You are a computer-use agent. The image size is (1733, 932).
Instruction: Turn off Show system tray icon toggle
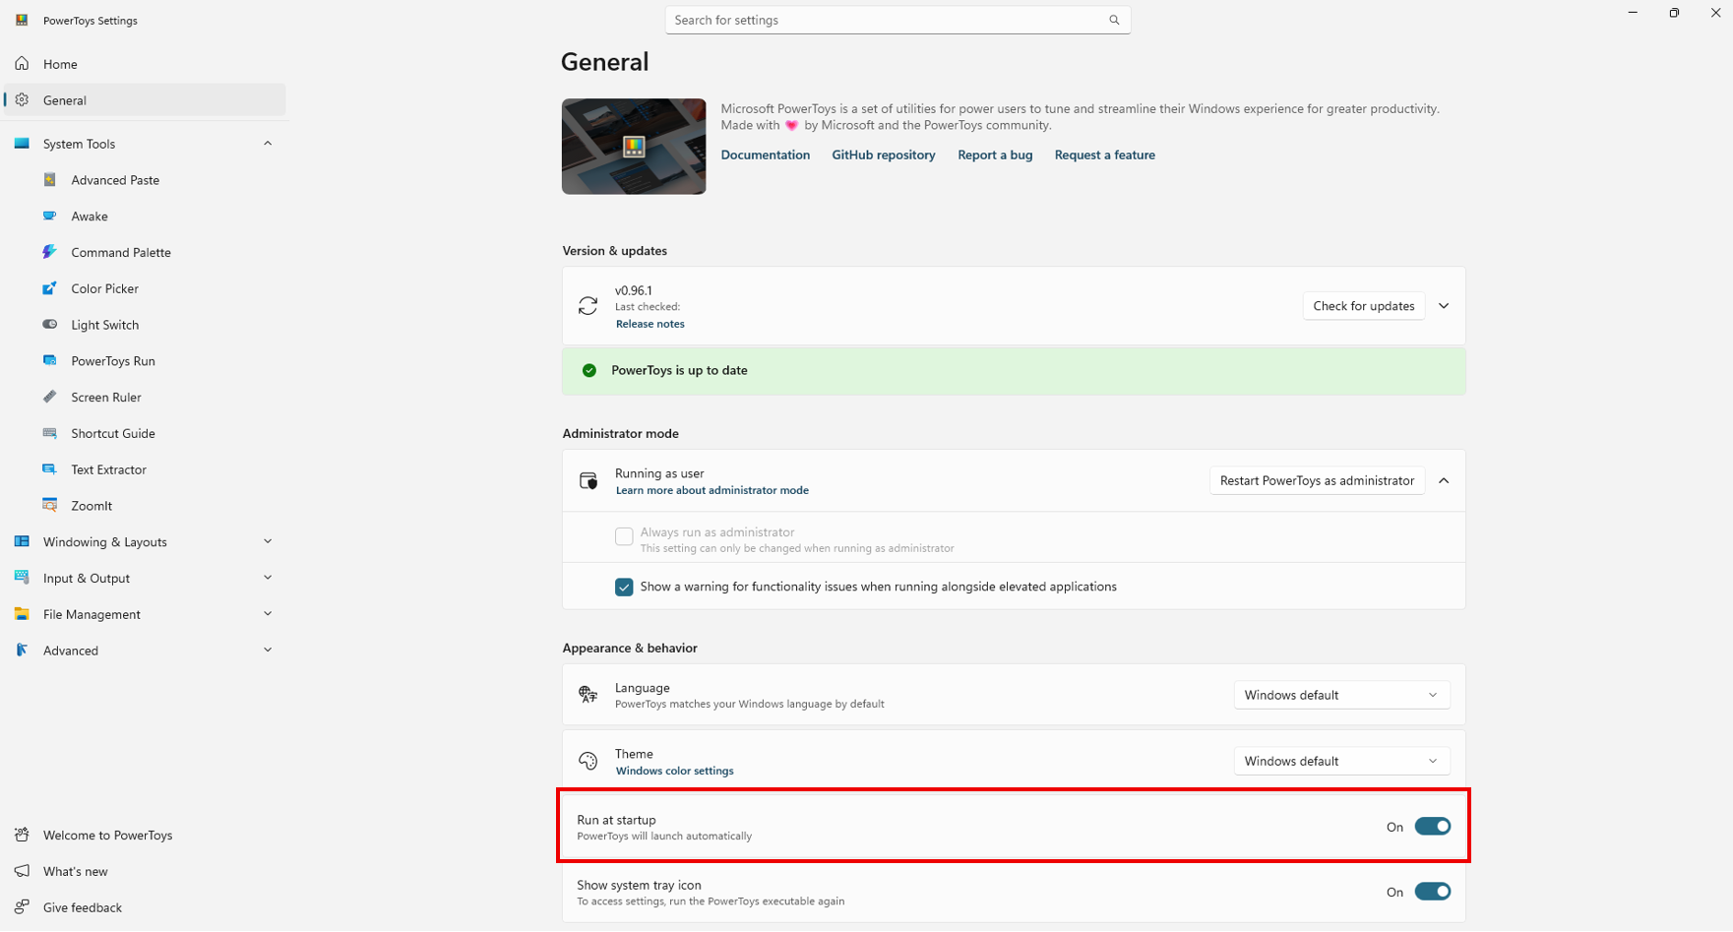(x=1432, y=892)
